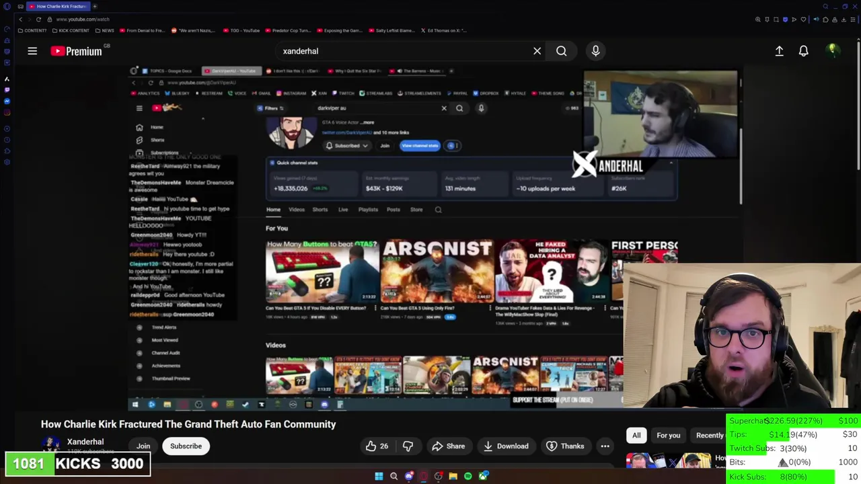Share the video
The height and width of the screenshot is (484, 861).
[448, 446]
